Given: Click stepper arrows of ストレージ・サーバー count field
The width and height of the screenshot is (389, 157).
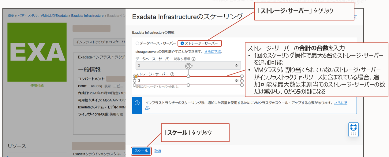Looking at the screenshot, I should pos(236,81).
